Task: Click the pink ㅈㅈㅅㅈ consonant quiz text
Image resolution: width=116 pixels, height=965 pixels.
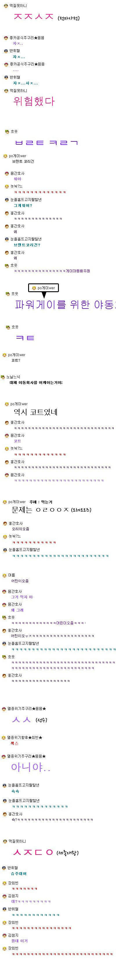Action: (x=34, y=17)
